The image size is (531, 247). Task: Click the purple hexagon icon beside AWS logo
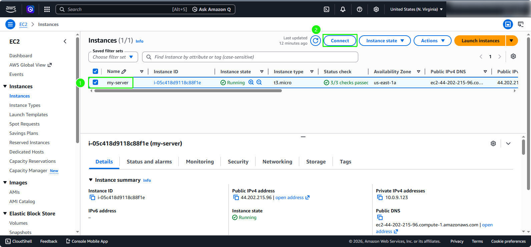tap(30, 9)
